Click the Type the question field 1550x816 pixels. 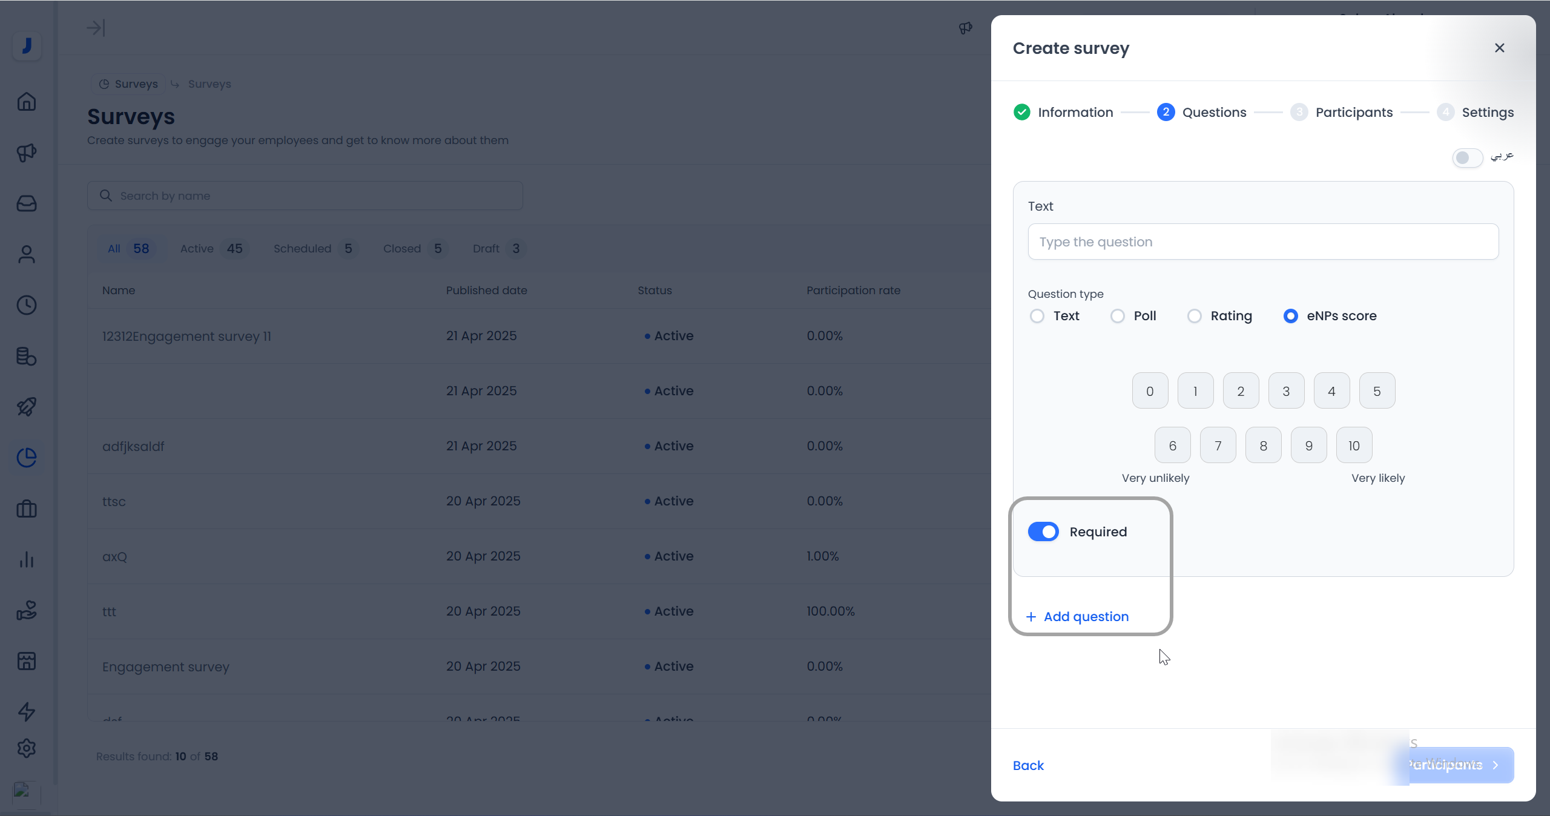click(1263, 242)
